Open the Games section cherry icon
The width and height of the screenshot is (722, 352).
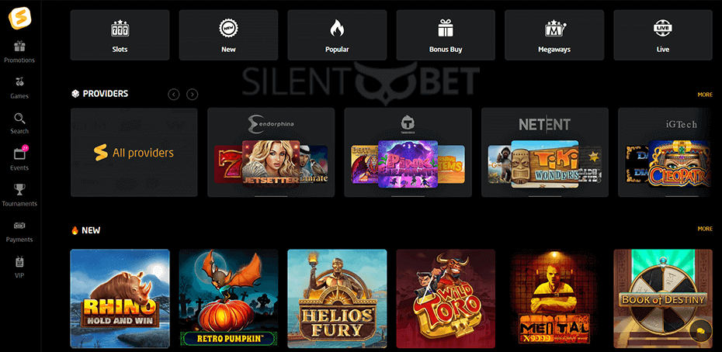pos(19,82)
